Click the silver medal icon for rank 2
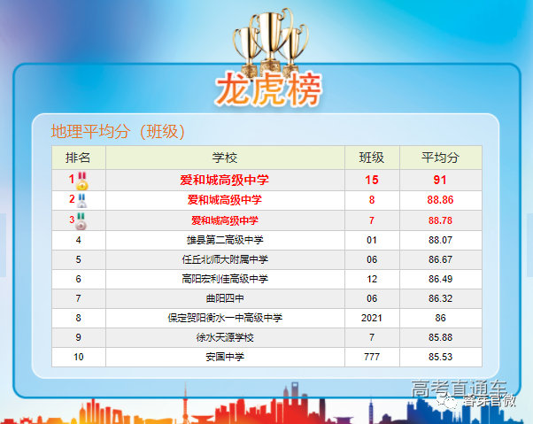This screenshot has width=533, height=424. click(x=81, y=201)
